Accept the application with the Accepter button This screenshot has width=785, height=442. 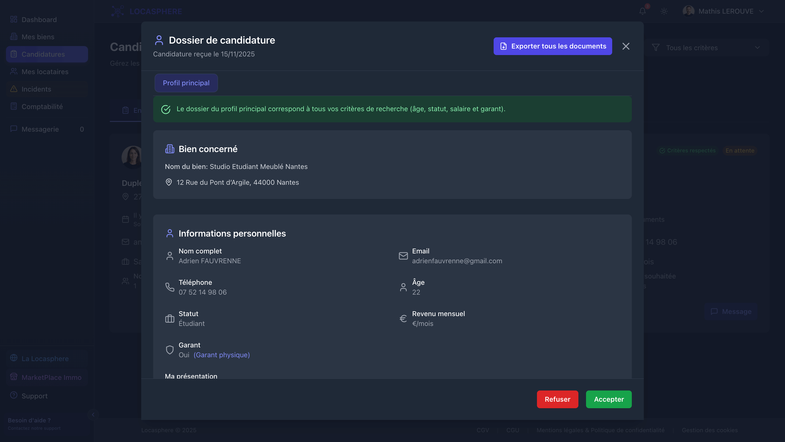[x=609, y=399]
